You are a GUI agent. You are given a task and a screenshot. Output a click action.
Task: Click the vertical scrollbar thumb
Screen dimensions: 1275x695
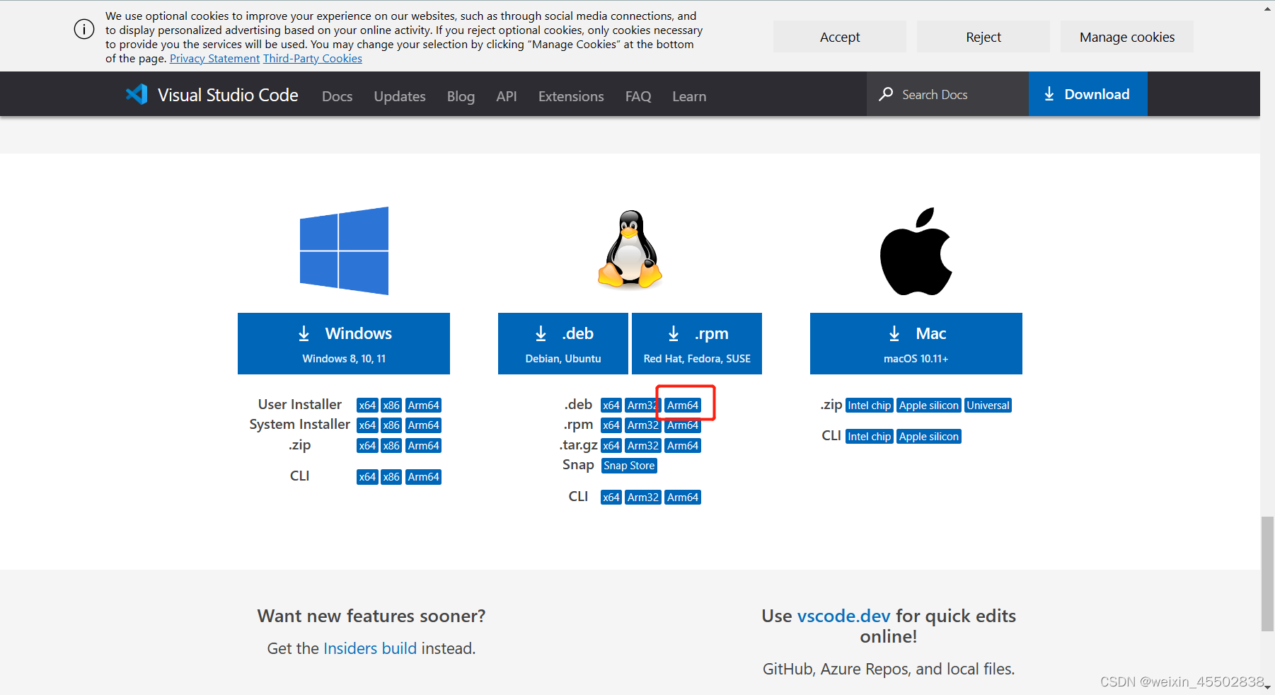(1267, 573)
